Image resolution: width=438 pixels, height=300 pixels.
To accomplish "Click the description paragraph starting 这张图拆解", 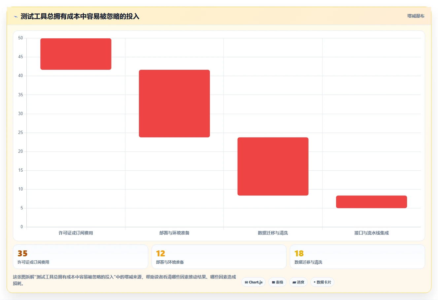I will (124, 280).
